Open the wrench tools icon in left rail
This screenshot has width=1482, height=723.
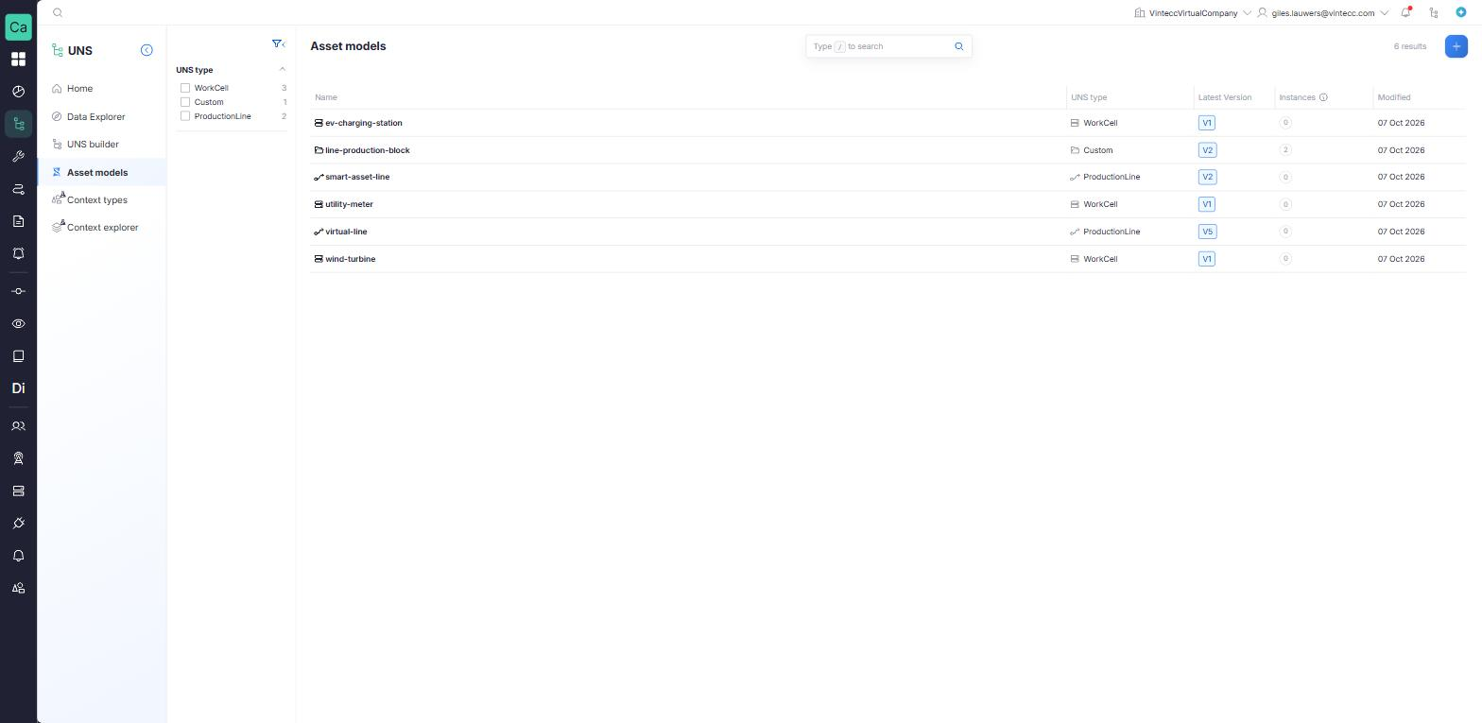coord(18,157)
